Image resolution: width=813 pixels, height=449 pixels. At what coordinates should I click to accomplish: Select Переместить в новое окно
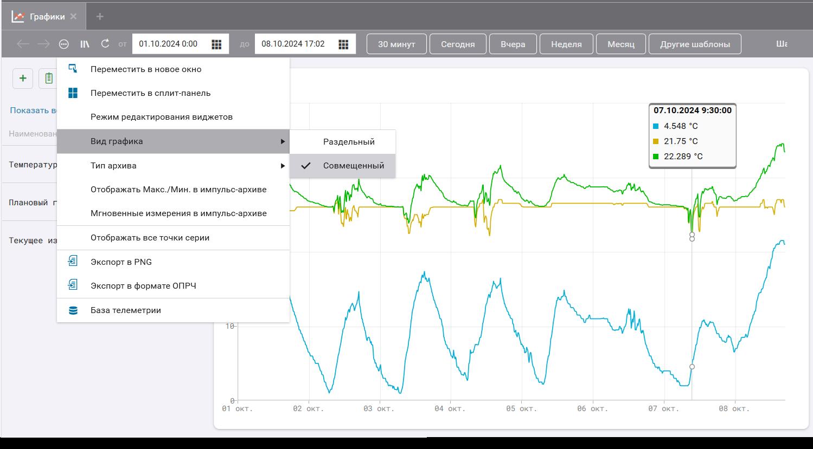[146, 69]
